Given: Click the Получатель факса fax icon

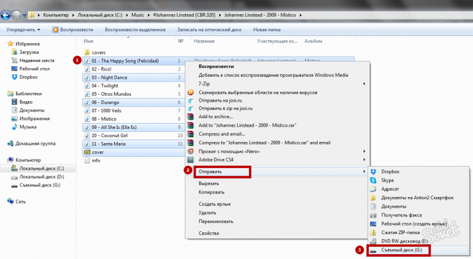Looking at the screenshot, I should tap(373, 215).
